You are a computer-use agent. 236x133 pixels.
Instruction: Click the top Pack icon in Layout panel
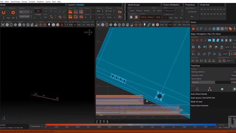(70, 12)
